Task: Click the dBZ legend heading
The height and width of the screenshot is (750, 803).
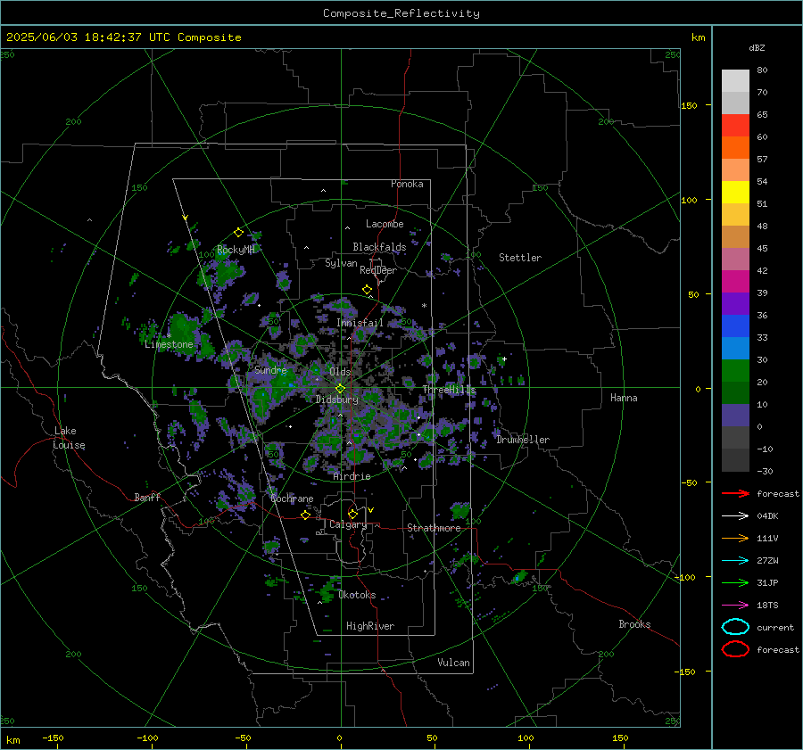Action: (x=757, y=48)
